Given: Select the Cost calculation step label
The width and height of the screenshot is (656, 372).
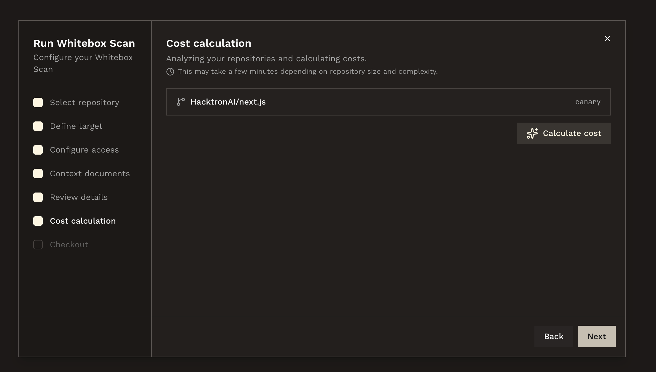Looking at the screenshot, I should point(83,221).
